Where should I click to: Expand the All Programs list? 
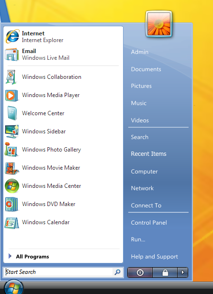point(29,256)
